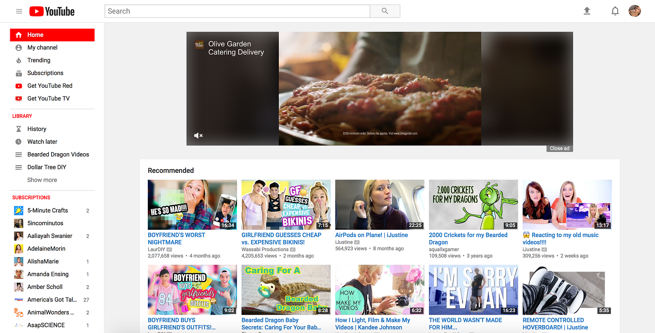The image size is (655, 333).
Task: Open Subscriptions from the sidebar
Action: pos(45,73)
